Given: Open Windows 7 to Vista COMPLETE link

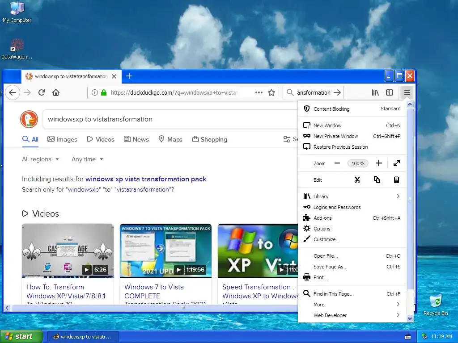Looking at the screenshot, I should point(165,294).
